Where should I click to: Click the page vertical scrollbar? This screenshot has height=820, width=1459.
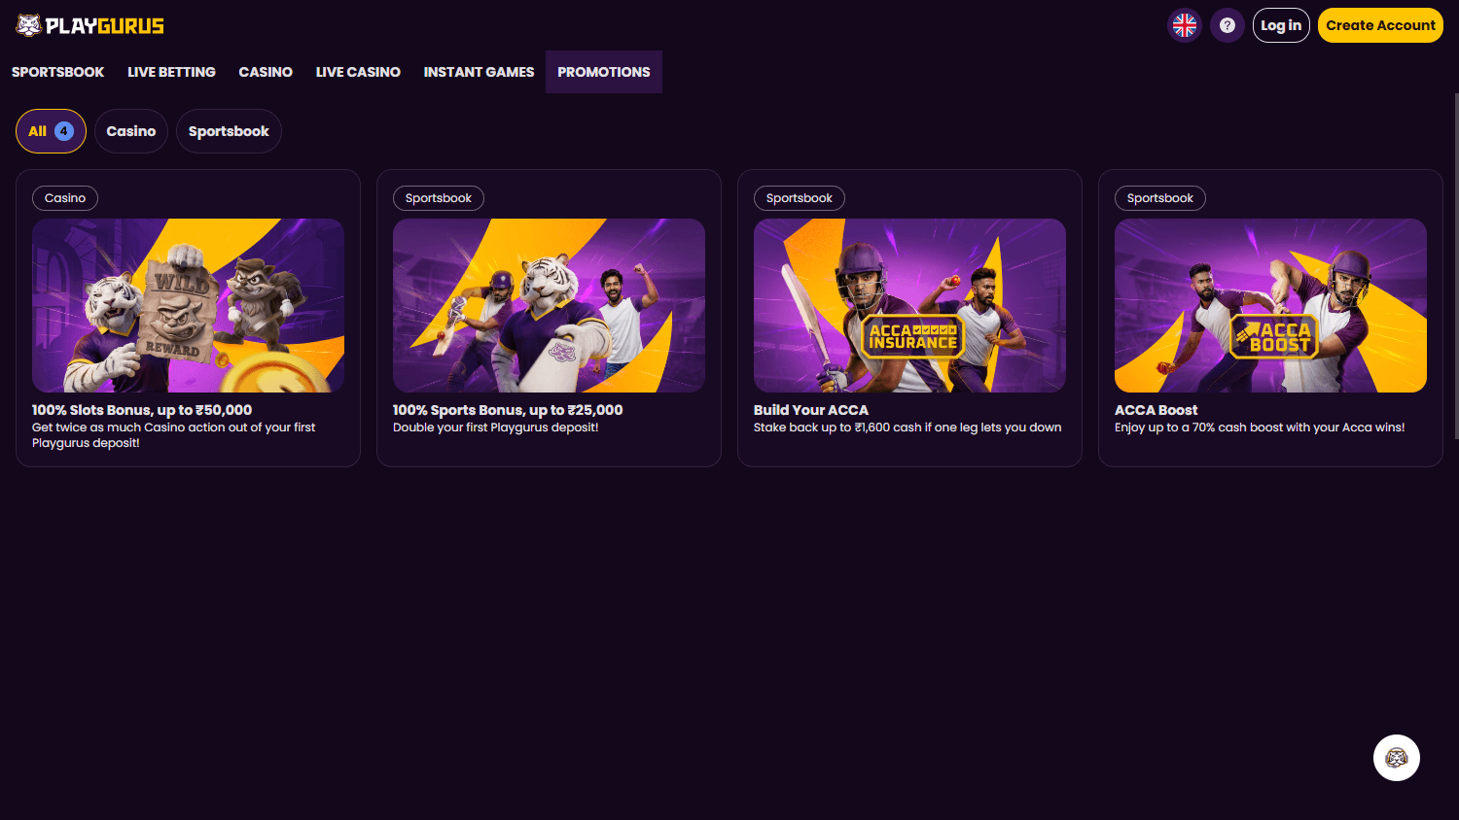pyautogui.click(x=1455, y=265)
